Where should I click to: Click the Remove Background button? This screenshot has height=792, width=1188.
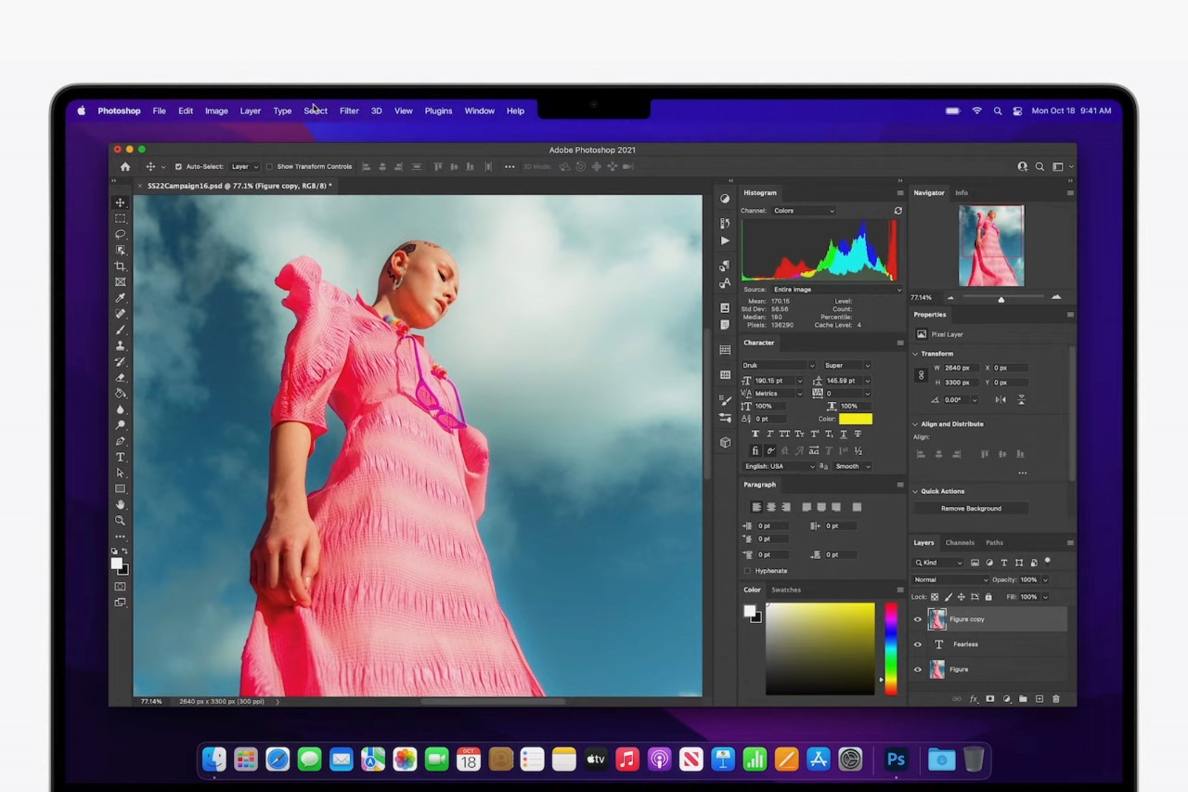tap(971, 509)
